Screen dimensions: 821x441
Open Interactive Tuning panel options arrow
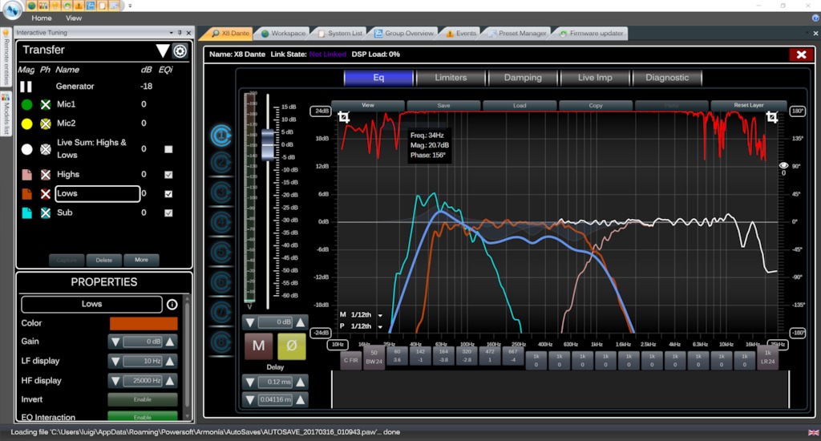tap(172, 32)
